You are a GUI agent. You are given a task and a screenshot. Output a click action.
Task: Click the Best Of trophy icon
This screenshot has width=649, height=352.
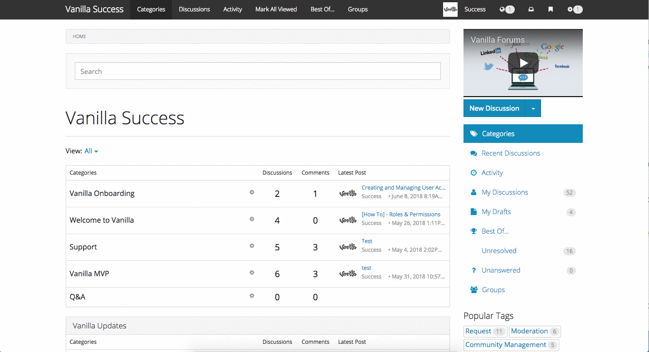(474, 231)
